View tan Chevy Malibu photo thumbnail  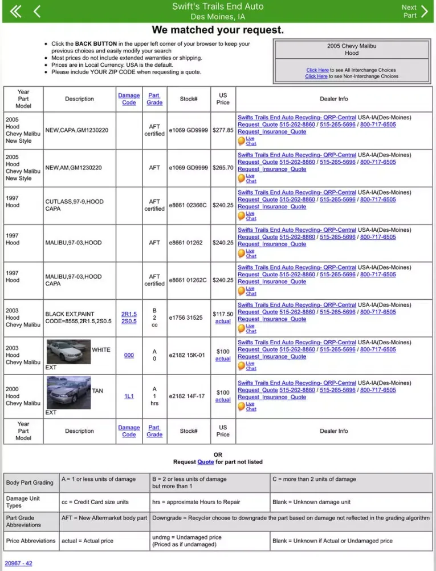pos(68,393)
